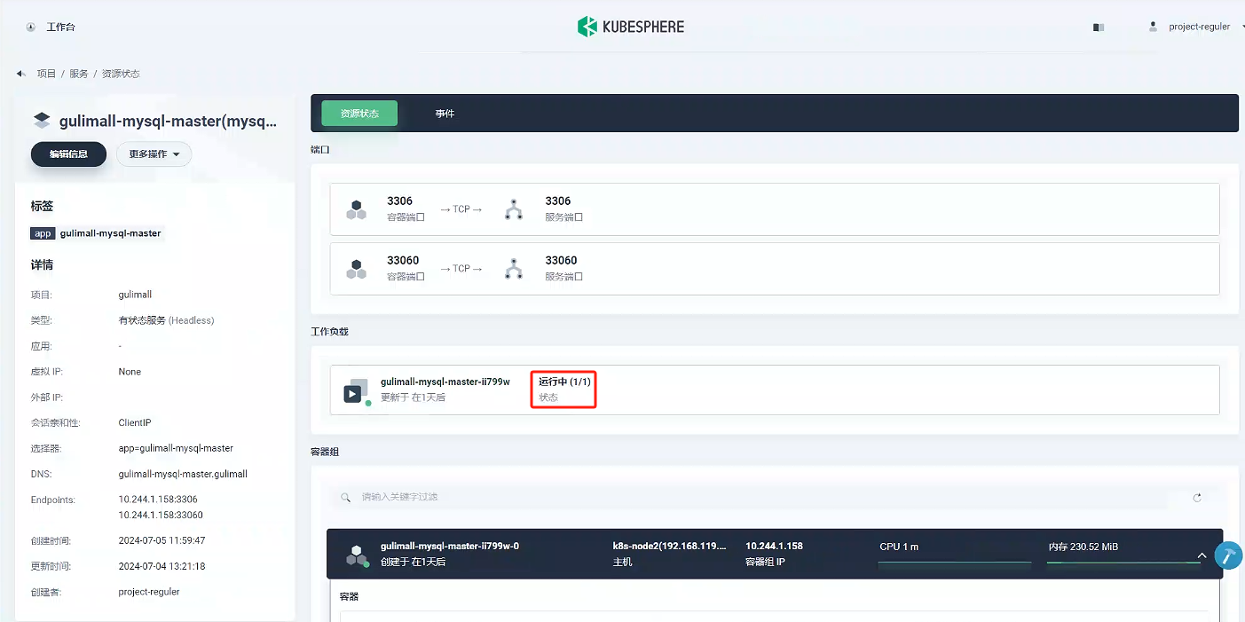Click the creation time 2024-07-05 11:59:47
Screen dimensions: 1245x622
pos(162,540)
